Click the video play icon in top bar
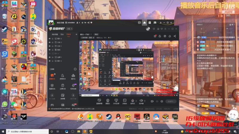The image size is (239, 134). pyautogui.click(x=139, y=23)
